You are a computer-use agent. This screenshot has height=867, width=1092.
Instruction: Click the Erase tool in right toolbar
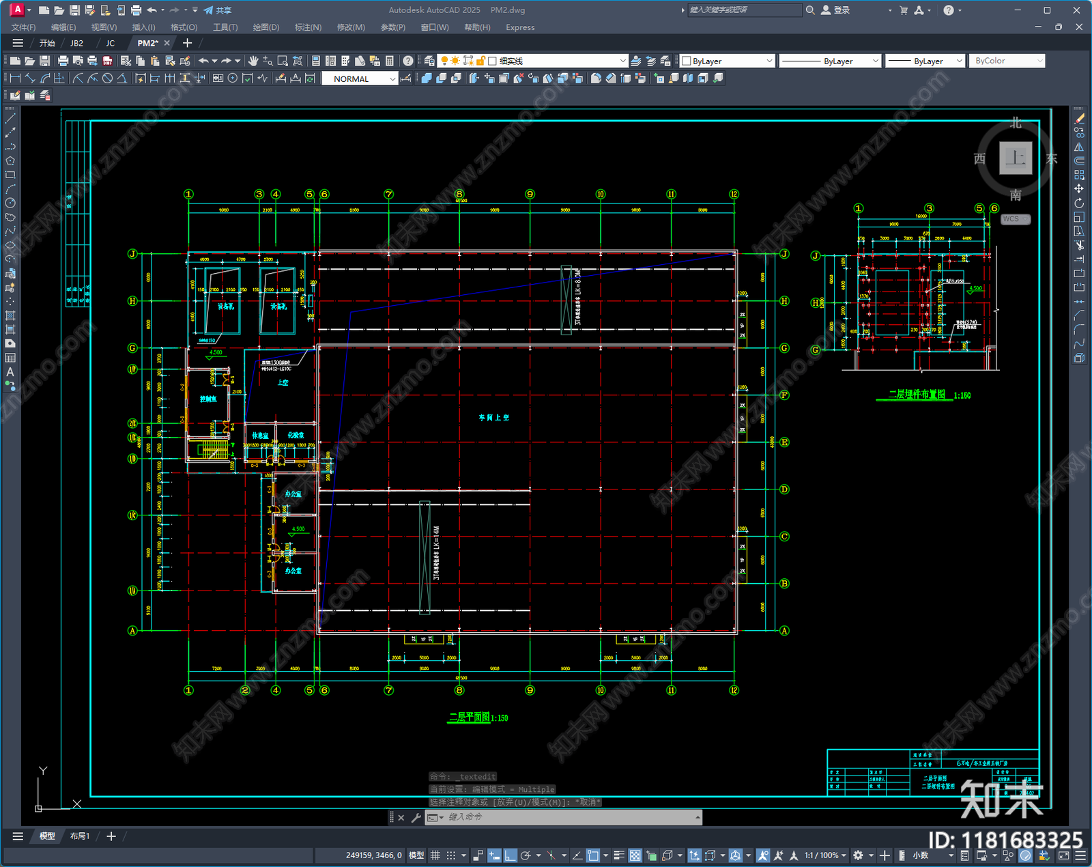(1079, 119)
